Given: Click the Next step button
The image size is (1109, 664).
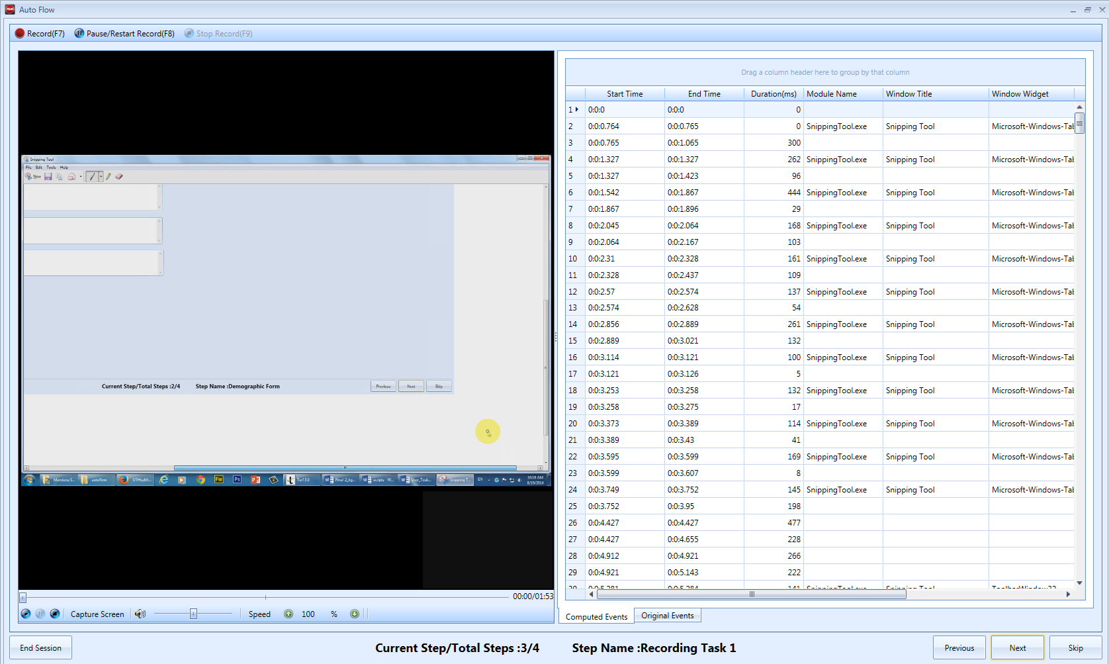Looking at the screenshot, I should coord(1017,647).
